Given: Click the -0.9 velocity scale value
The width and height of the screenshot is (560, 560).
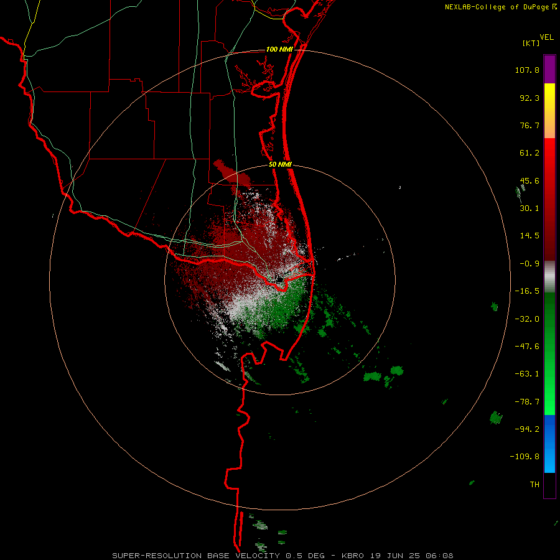Looking at the screenshot, I should coord(530,264).
